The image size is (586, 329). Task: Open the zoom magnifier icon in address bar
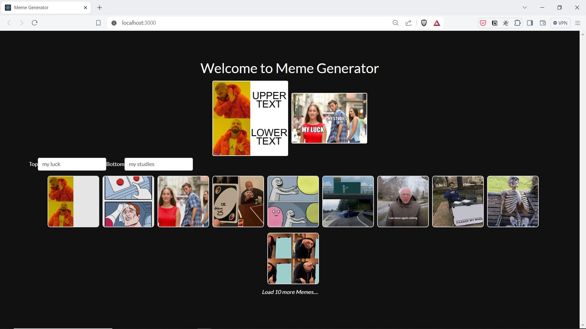(x=396, y=23)
